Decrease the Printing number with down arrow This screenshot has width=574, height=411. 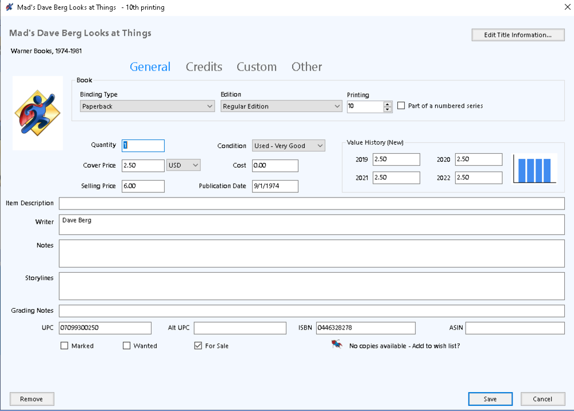pos(387,109)
